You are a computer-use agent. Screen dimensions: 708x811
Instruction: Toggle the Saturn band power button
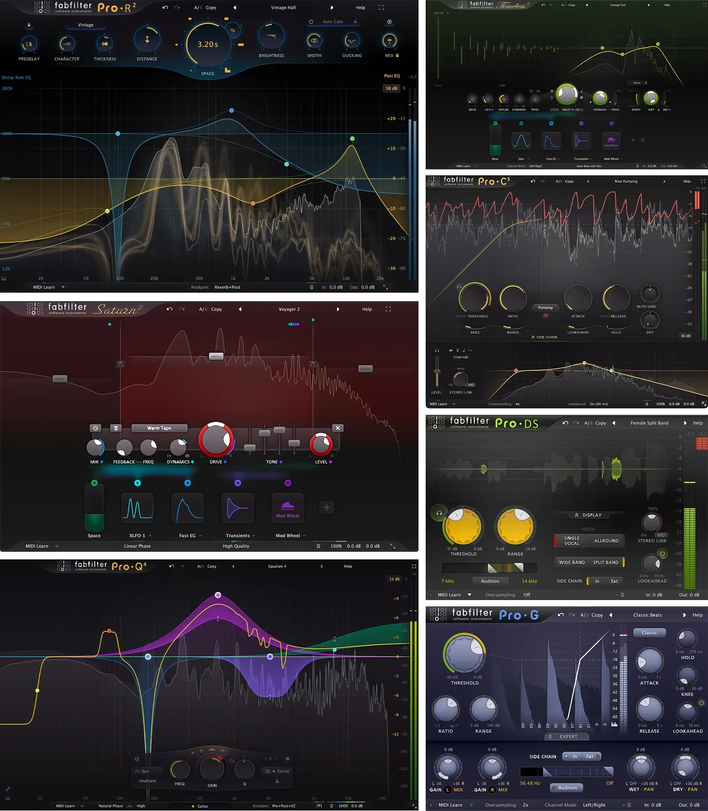pos(95,428)
